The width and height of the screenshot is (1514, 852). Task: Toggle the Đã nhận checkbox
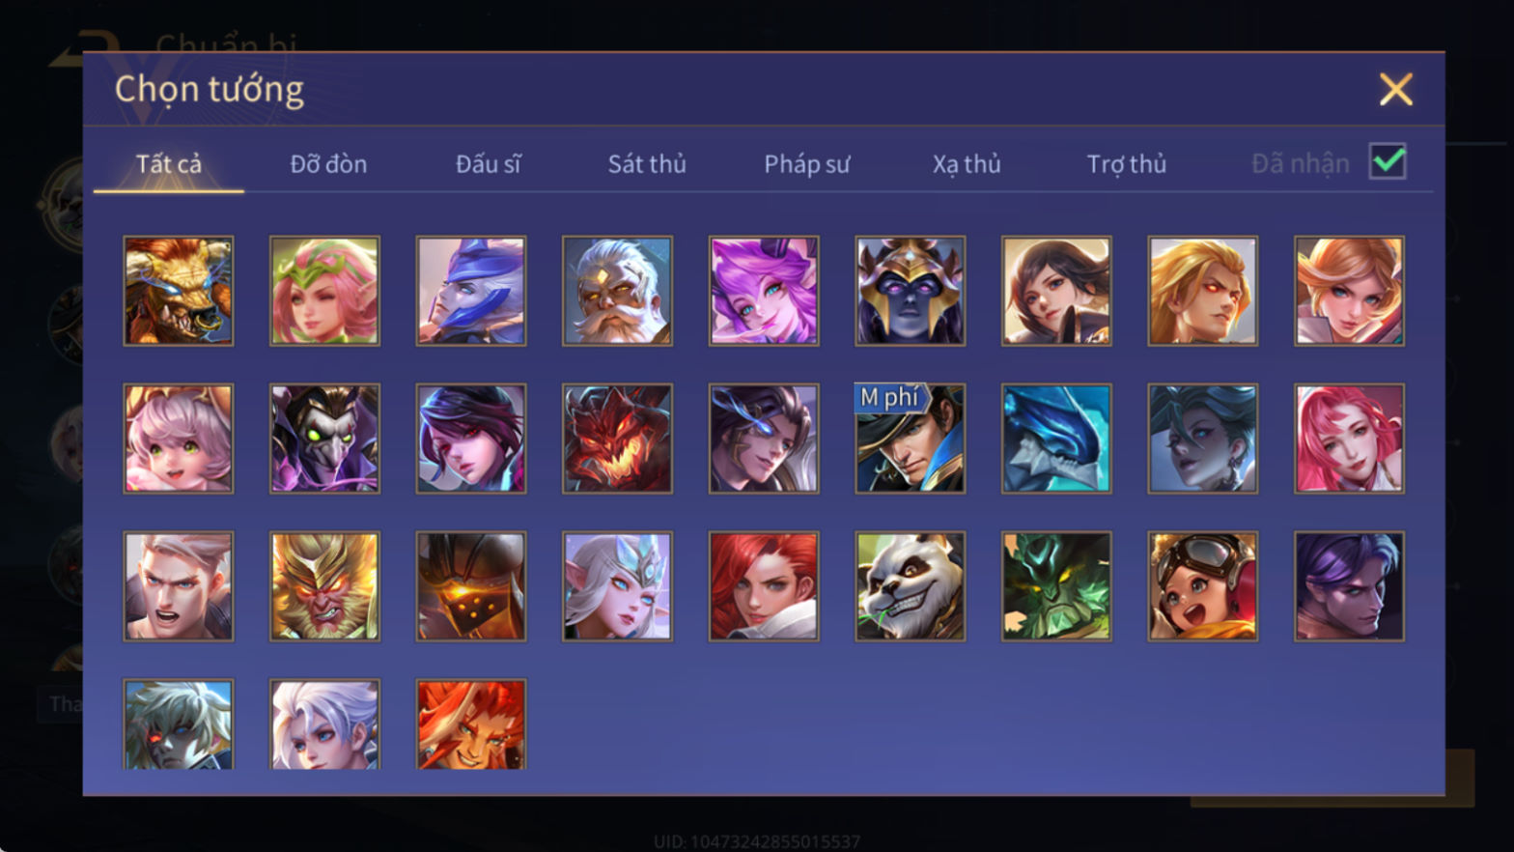coord(1388,161)
